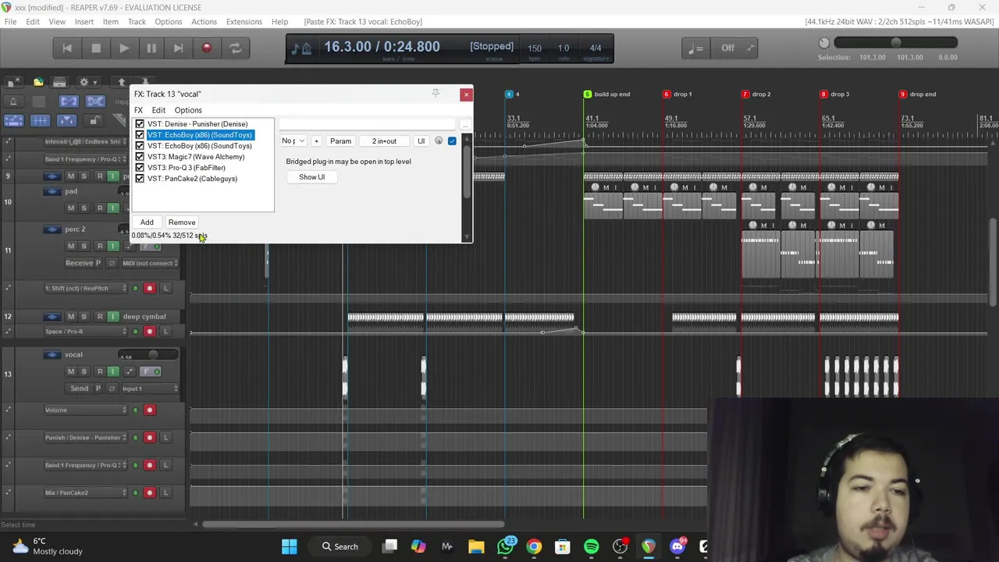Open the vocal track envelope icon button
Viewport: 999px width, 562px height.
point(130,372)
